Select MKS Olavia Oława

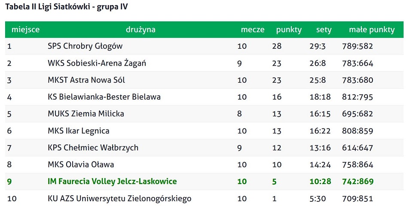81,165
